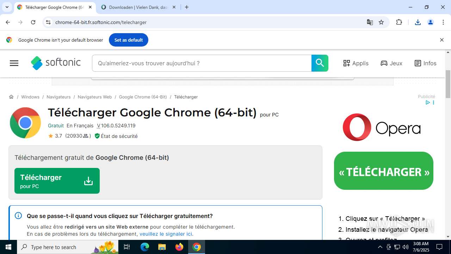The height and width of the screenshot is (254, 451).
Task: Click the Google Chrome app logo
Action: pos(25,123)
